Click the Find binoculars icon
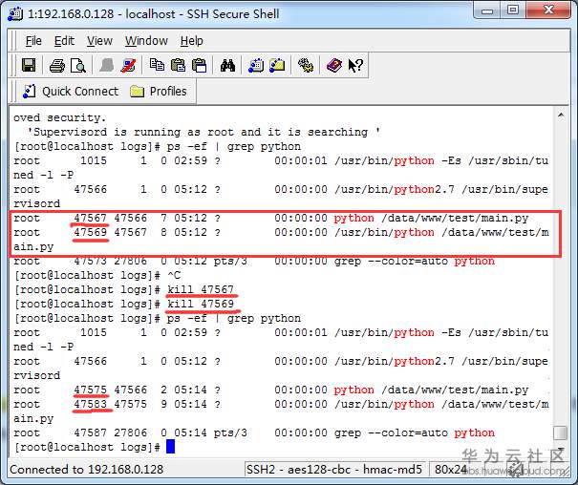The height and width of the screenshot is (485, 578). click(227, 66)
